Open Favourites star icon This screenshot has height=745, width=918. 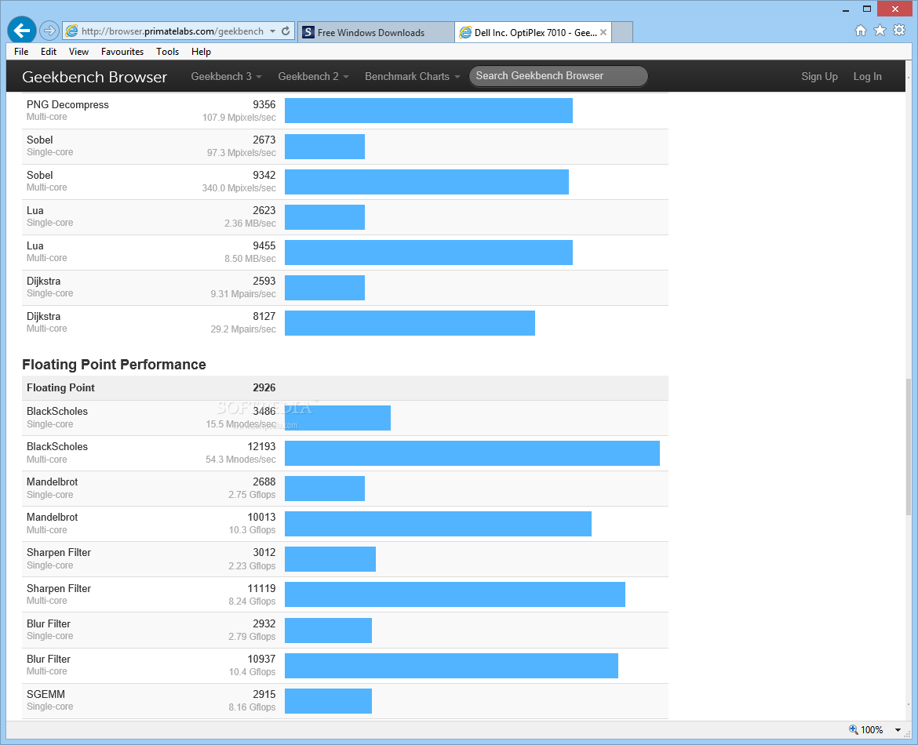(880, 31)
